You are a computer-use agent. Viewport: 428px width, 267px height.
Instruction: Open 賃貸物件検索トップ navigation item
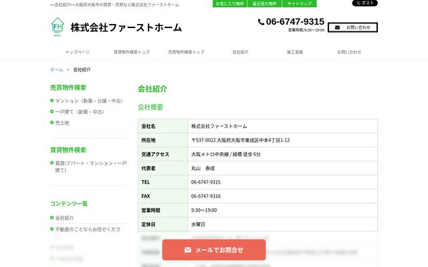[132, 52]
